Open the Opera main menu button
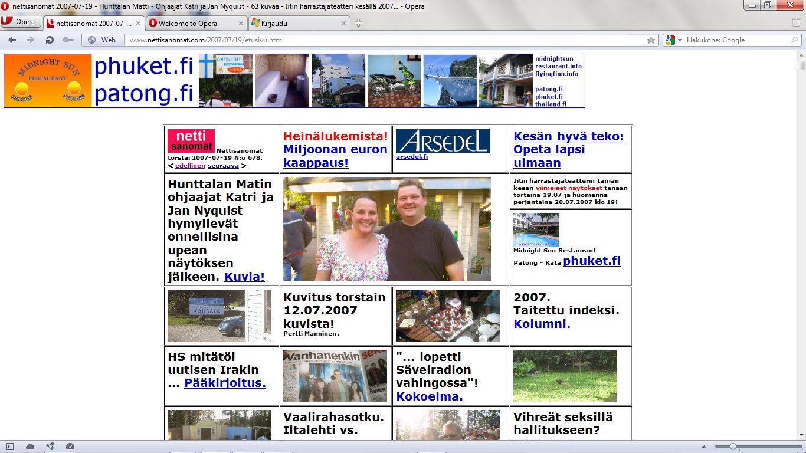Viewport: 806px width, 453px height. click(x=20, y=22)
